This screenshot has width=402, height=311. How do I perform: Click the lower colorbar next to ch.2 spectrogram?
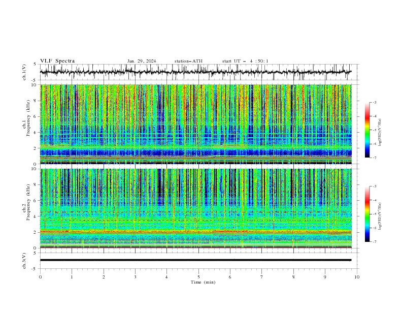(x=367, y=214)
